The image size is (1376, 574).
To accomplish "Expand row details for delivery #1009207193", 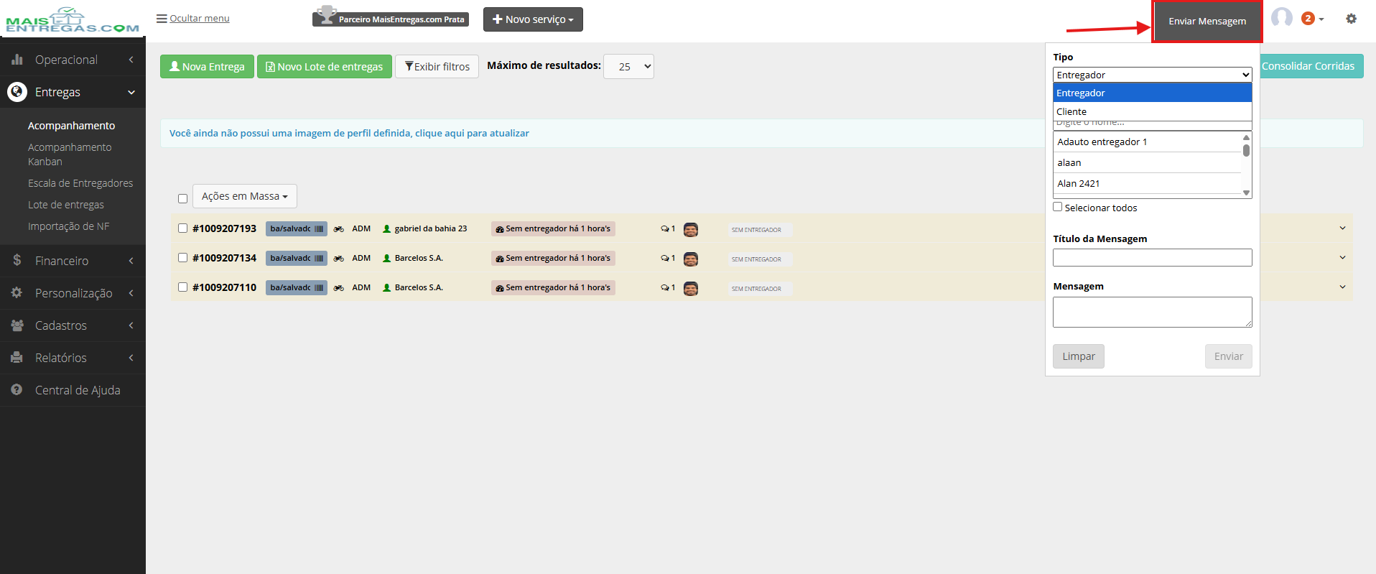I will (x=1343, y=228).
